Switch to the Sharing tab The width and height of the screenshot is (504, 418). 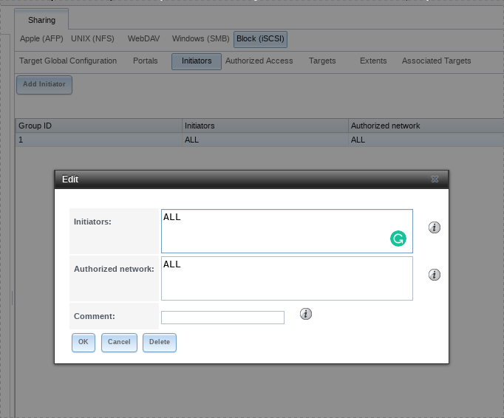(x=41, y=20)
